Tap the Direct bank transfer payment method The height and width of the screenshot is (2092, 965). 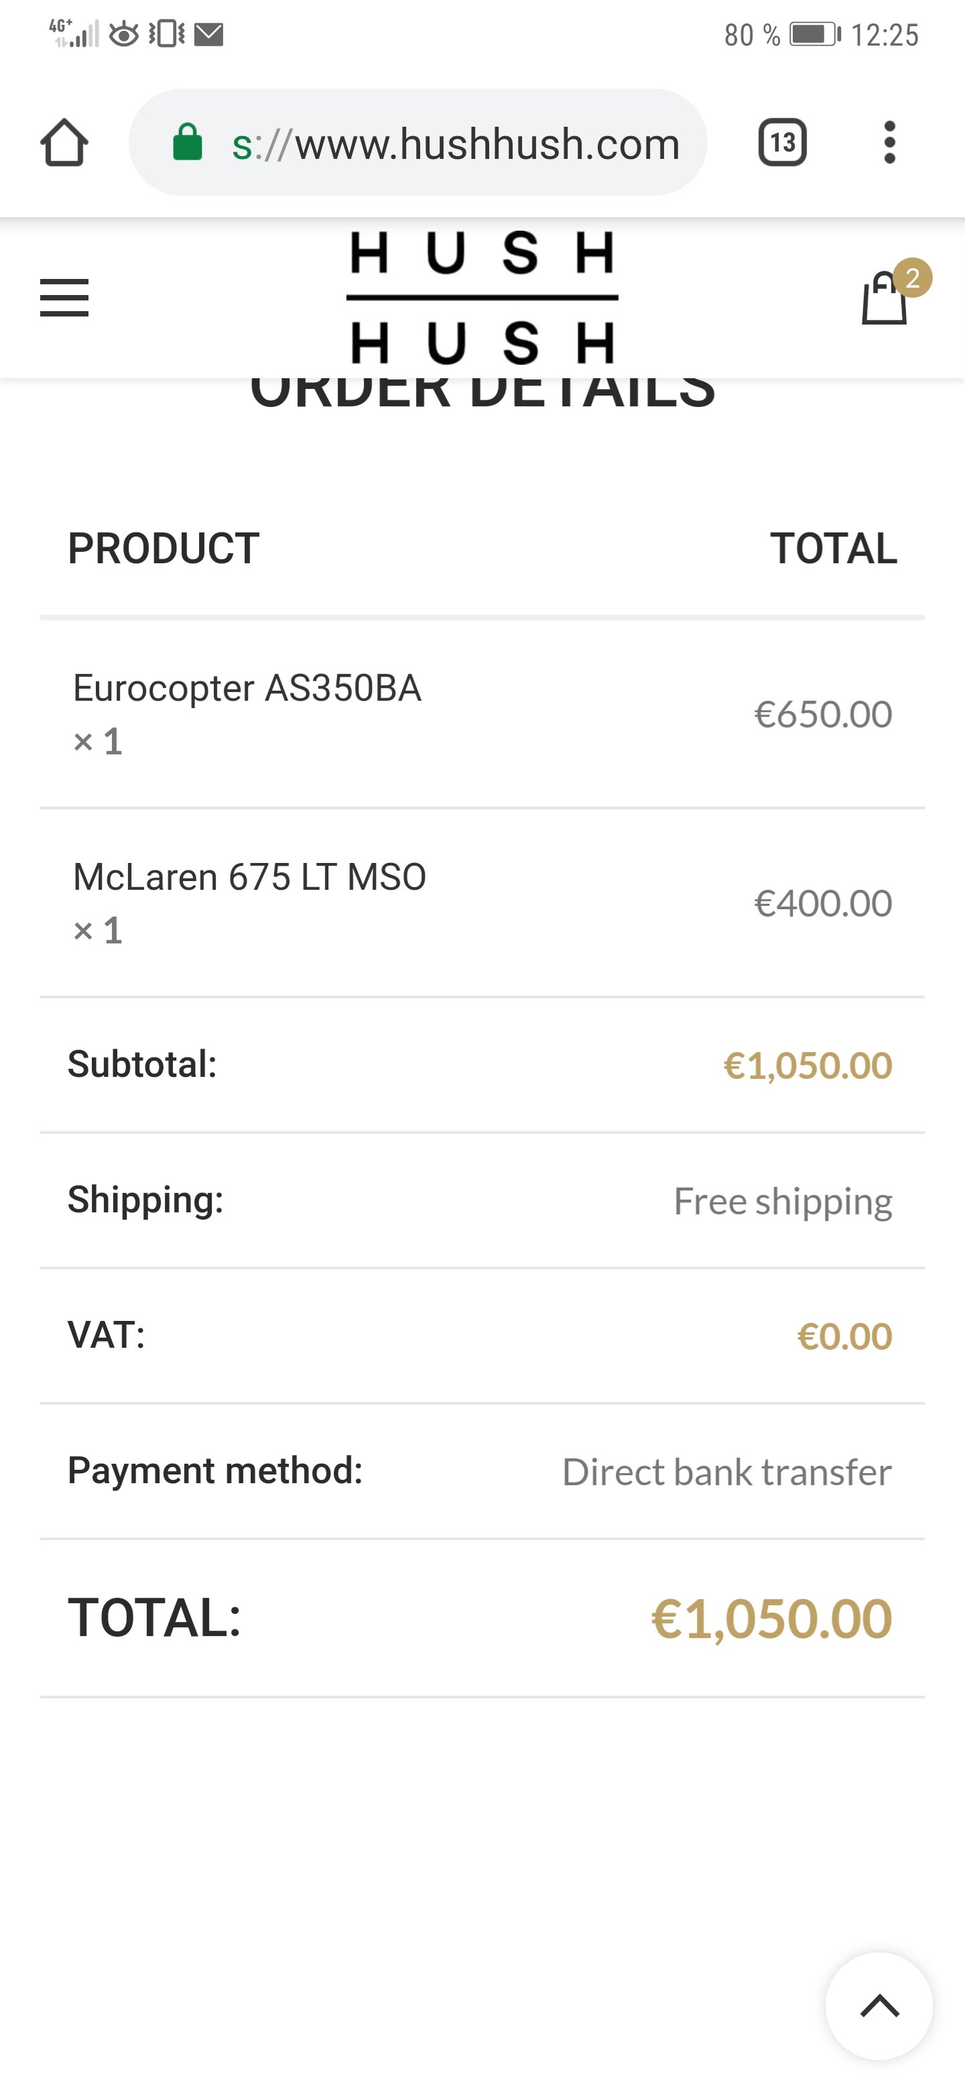point(726,1472)
